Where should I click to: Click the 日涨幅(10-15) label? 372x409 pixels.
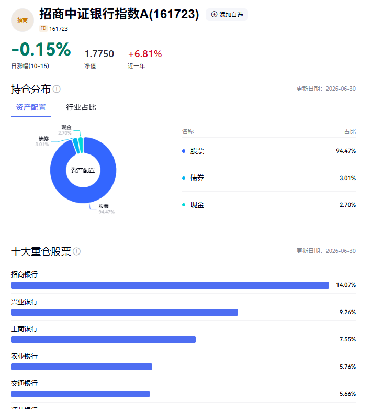pyautogui.click(x=30, y=66)
